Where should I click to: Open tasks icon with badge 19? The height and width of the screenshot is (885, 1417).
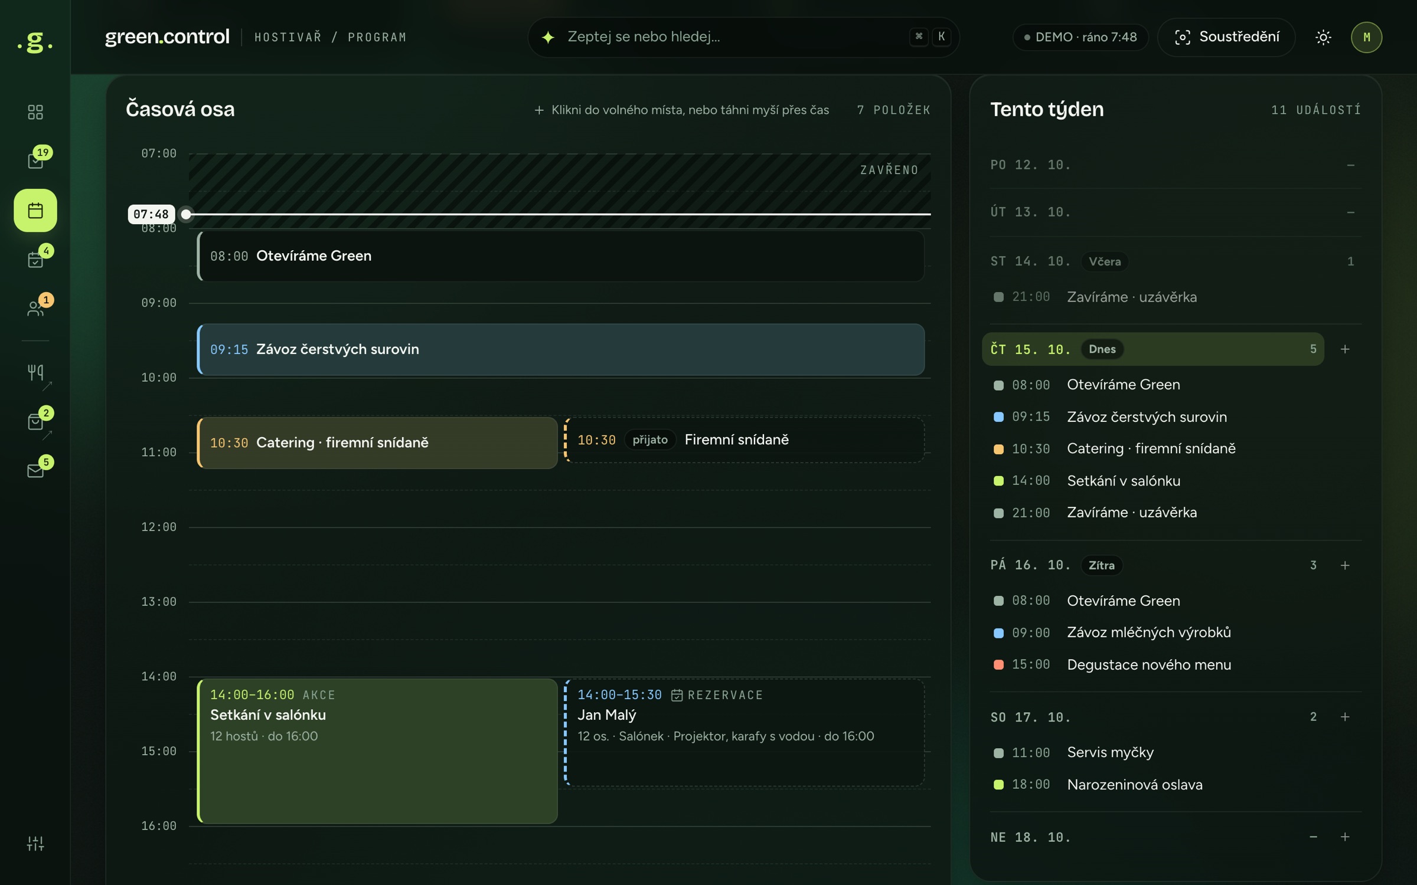(35, 160)
